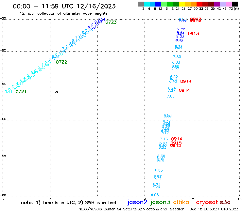
Task: Click the green time stamp 0721
Action: 21,92
